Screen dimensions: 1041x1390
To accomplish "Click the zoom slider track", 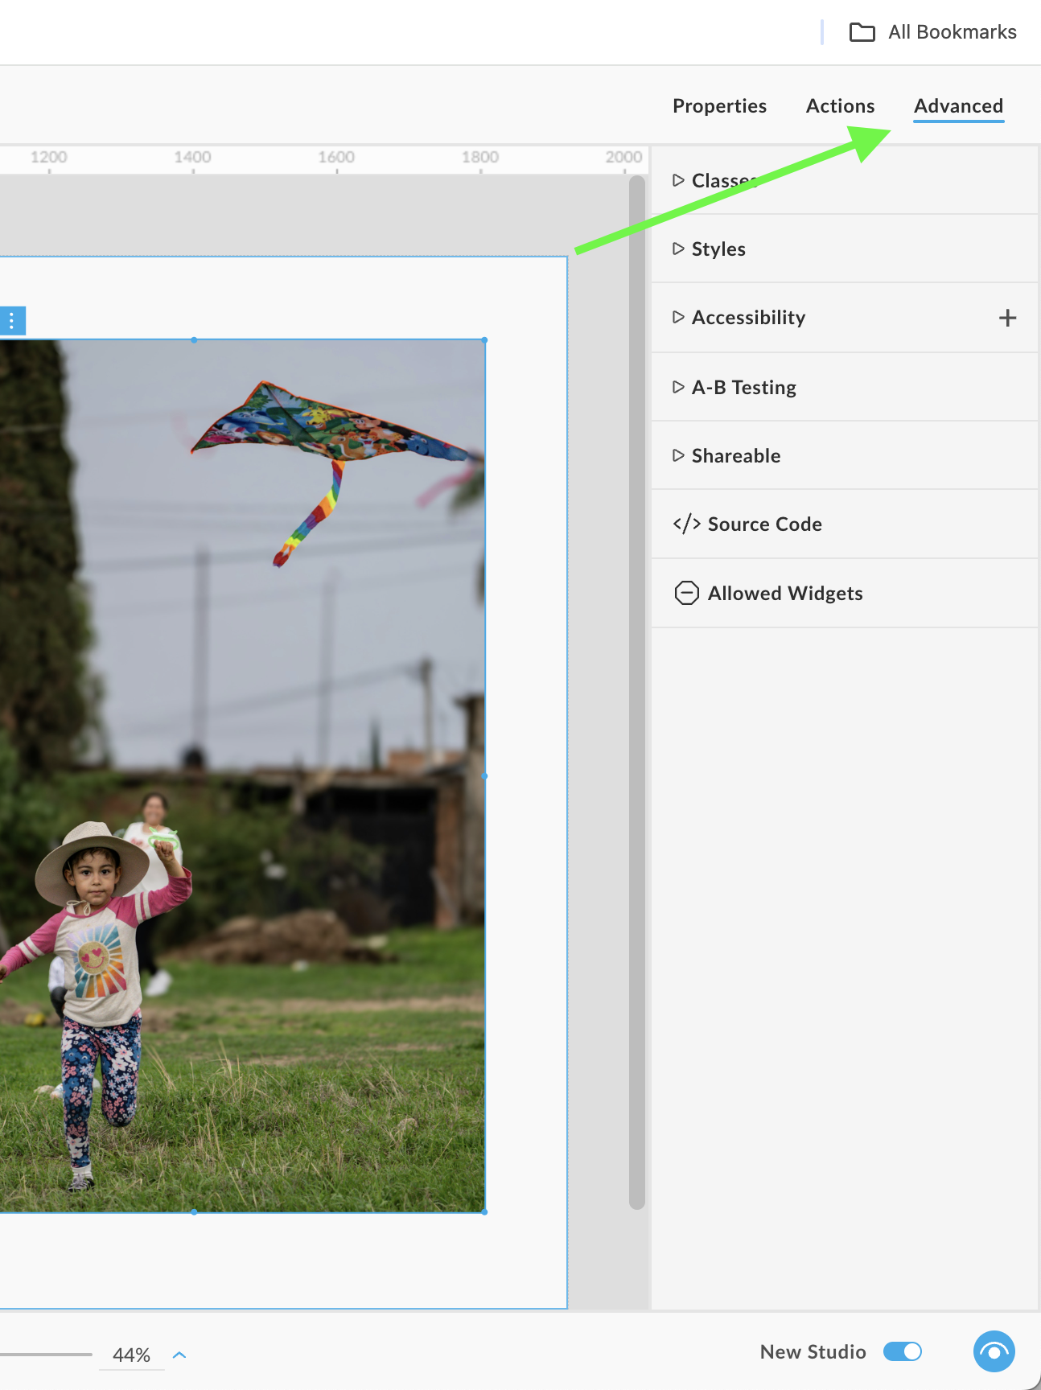I will (x=46, y=1355).
